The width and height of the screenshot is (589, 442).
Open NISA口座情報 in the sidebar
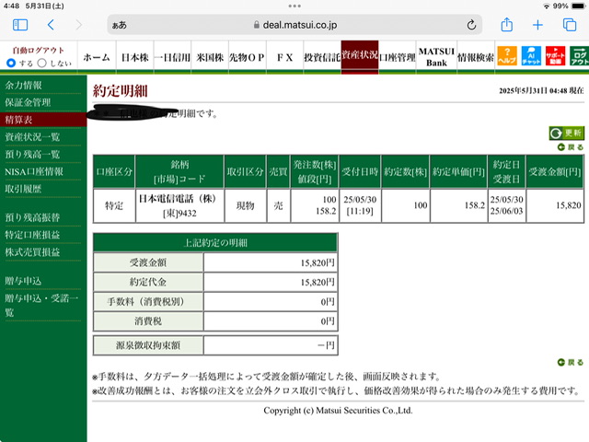coord(34,172)
